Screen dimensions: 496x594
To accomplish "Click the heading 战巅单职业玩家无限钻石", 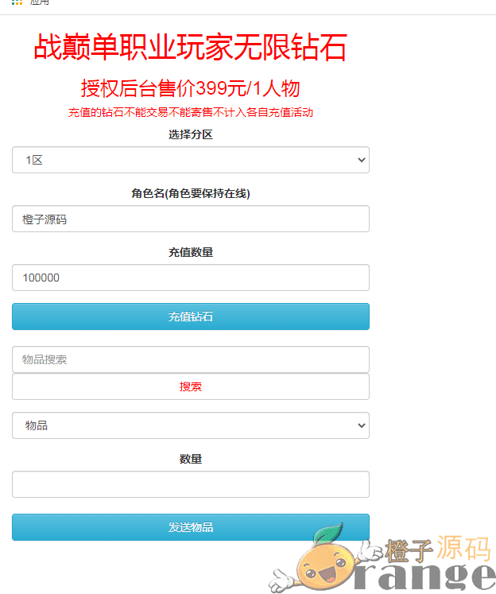I will [191, 47].
